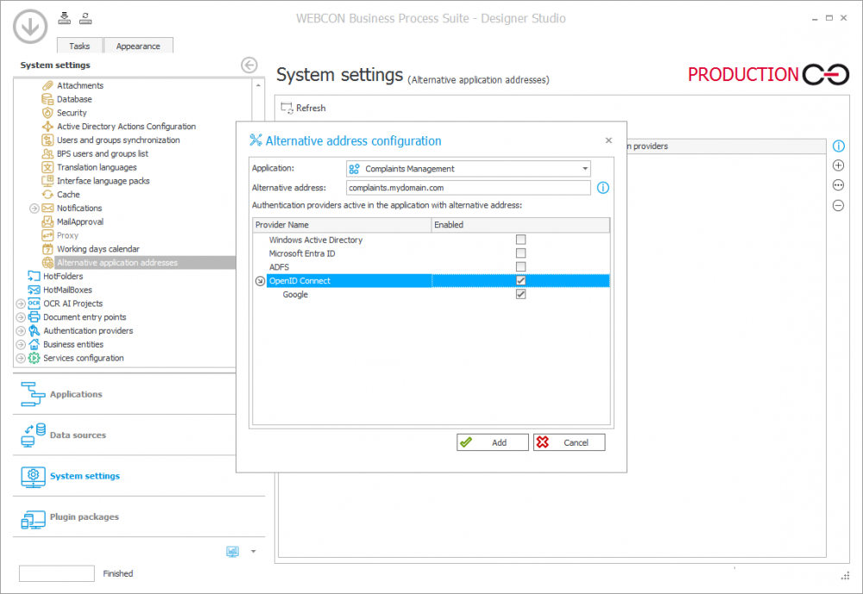Click the back arrow beside System settings header
The height and width of the screenshot is (594, 863).
(x=249, y=65)
